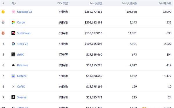The width and height of the screenshot is (174, 108).
Task: Click the 1inch V2 logo icon
Action: click(13, 44)
